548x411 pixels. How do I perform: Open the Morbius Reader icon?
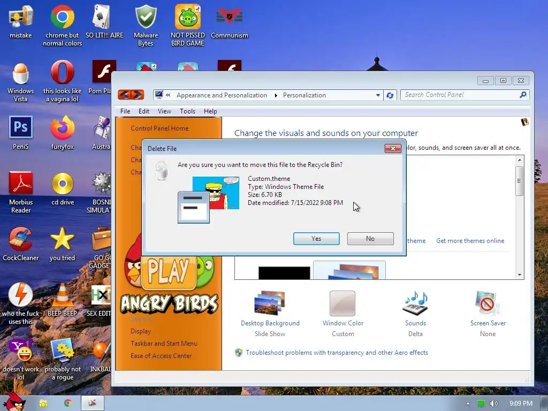[21, 192]
